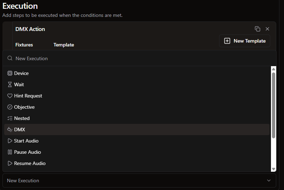Image resolution: width=284 pixels, height=190 pixels.
Task: Click the DMX spotlight icon
Action: (10, 129)
